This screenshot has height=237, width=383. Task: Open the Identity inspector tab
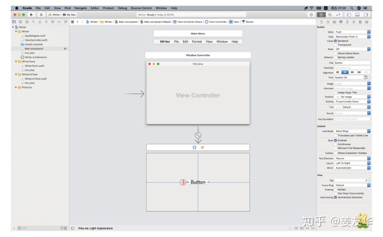(x=335, y=22)
